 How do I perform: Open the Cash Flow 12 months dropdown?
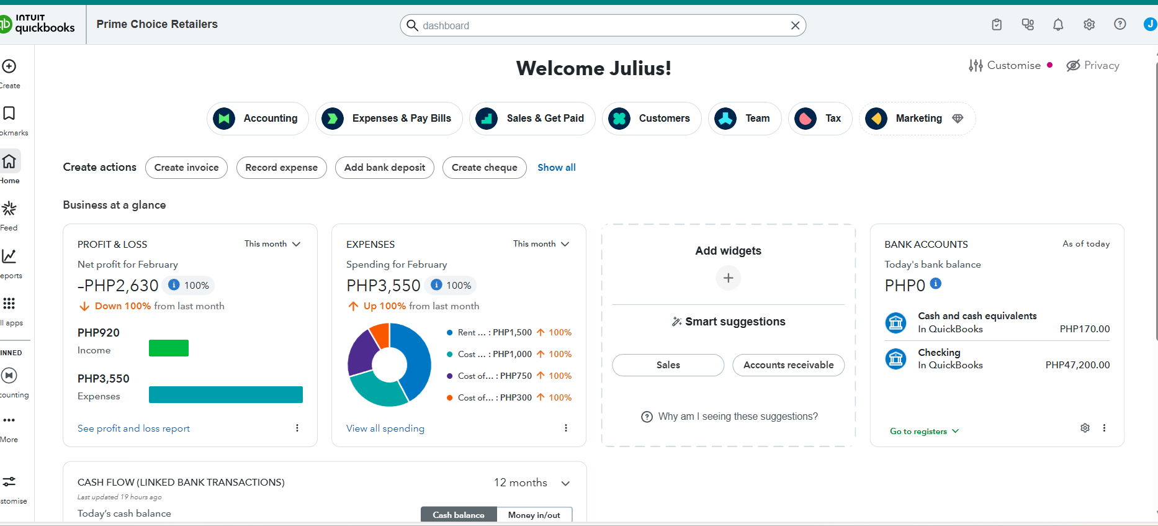pyautogui.click(x=532, y=483)
